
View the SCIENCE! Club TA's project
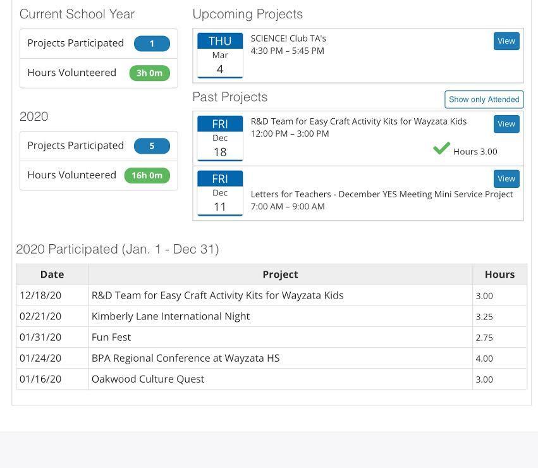point(506,41)
